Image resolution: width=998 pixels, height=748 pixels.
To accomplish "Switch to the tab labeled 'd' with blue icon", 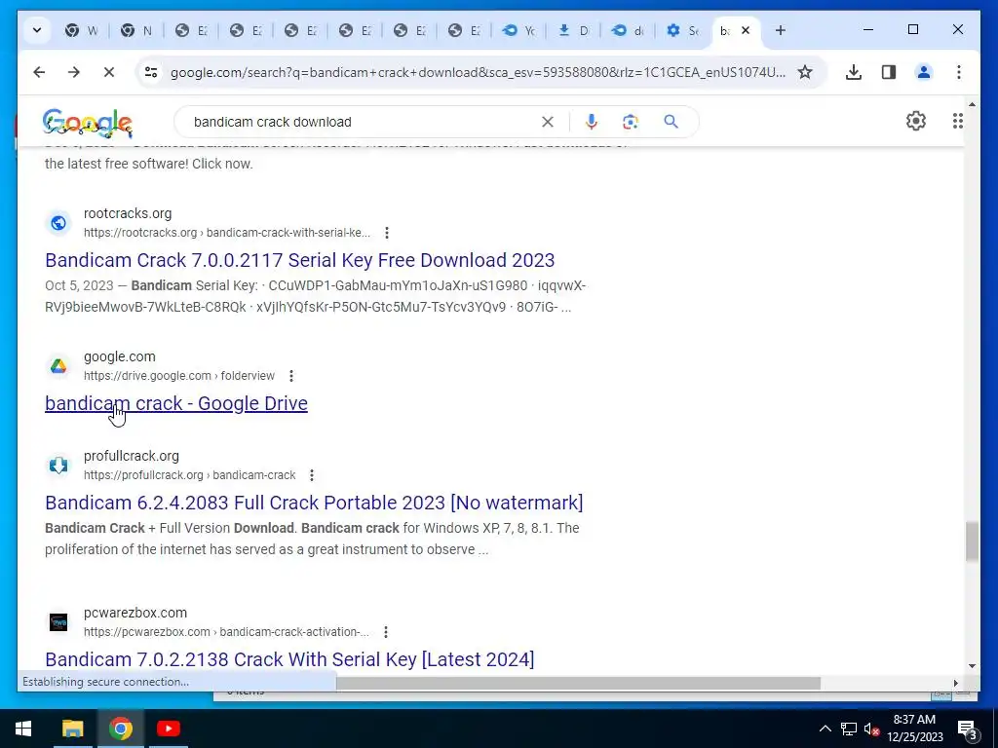I will coord(628,30).
